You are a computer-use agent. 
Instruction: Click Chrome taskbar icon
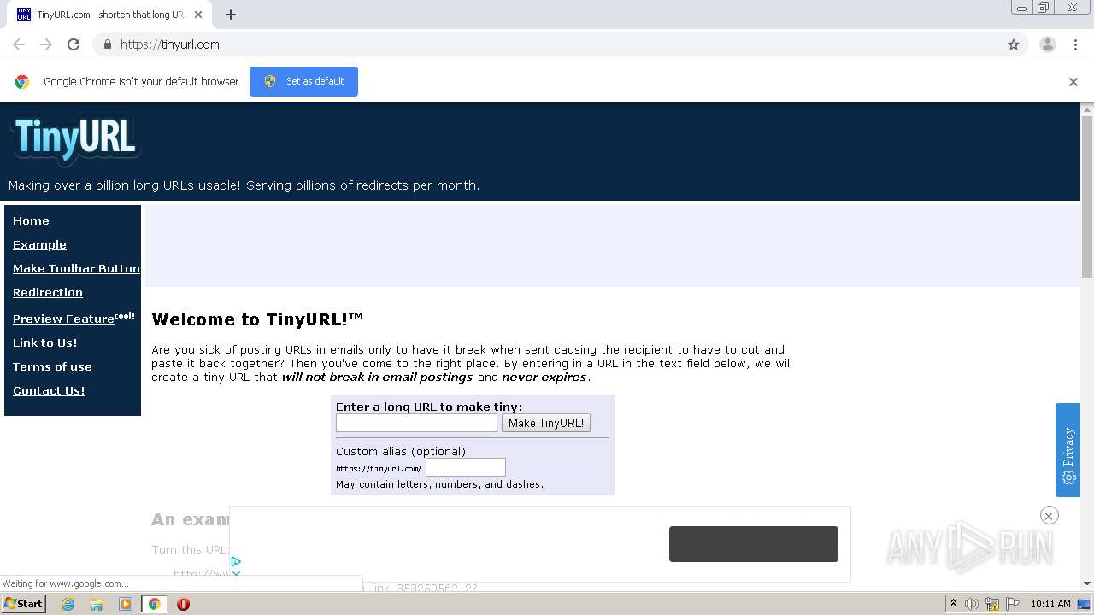point(155,604)
